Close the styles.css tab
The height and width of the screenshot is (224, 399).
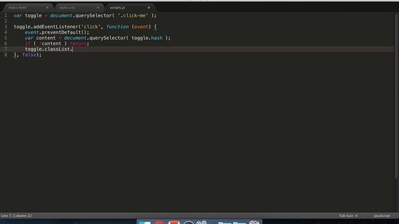click(x=98, y=7)
